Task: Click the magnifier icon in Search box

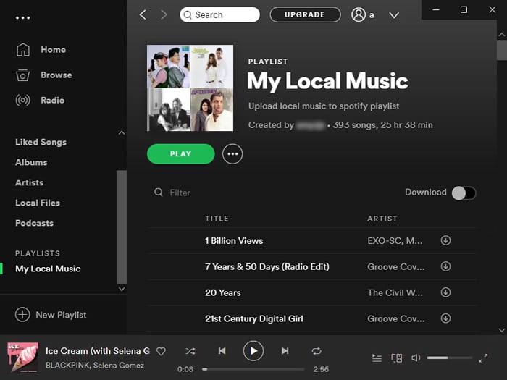Action: click(188, 15)
